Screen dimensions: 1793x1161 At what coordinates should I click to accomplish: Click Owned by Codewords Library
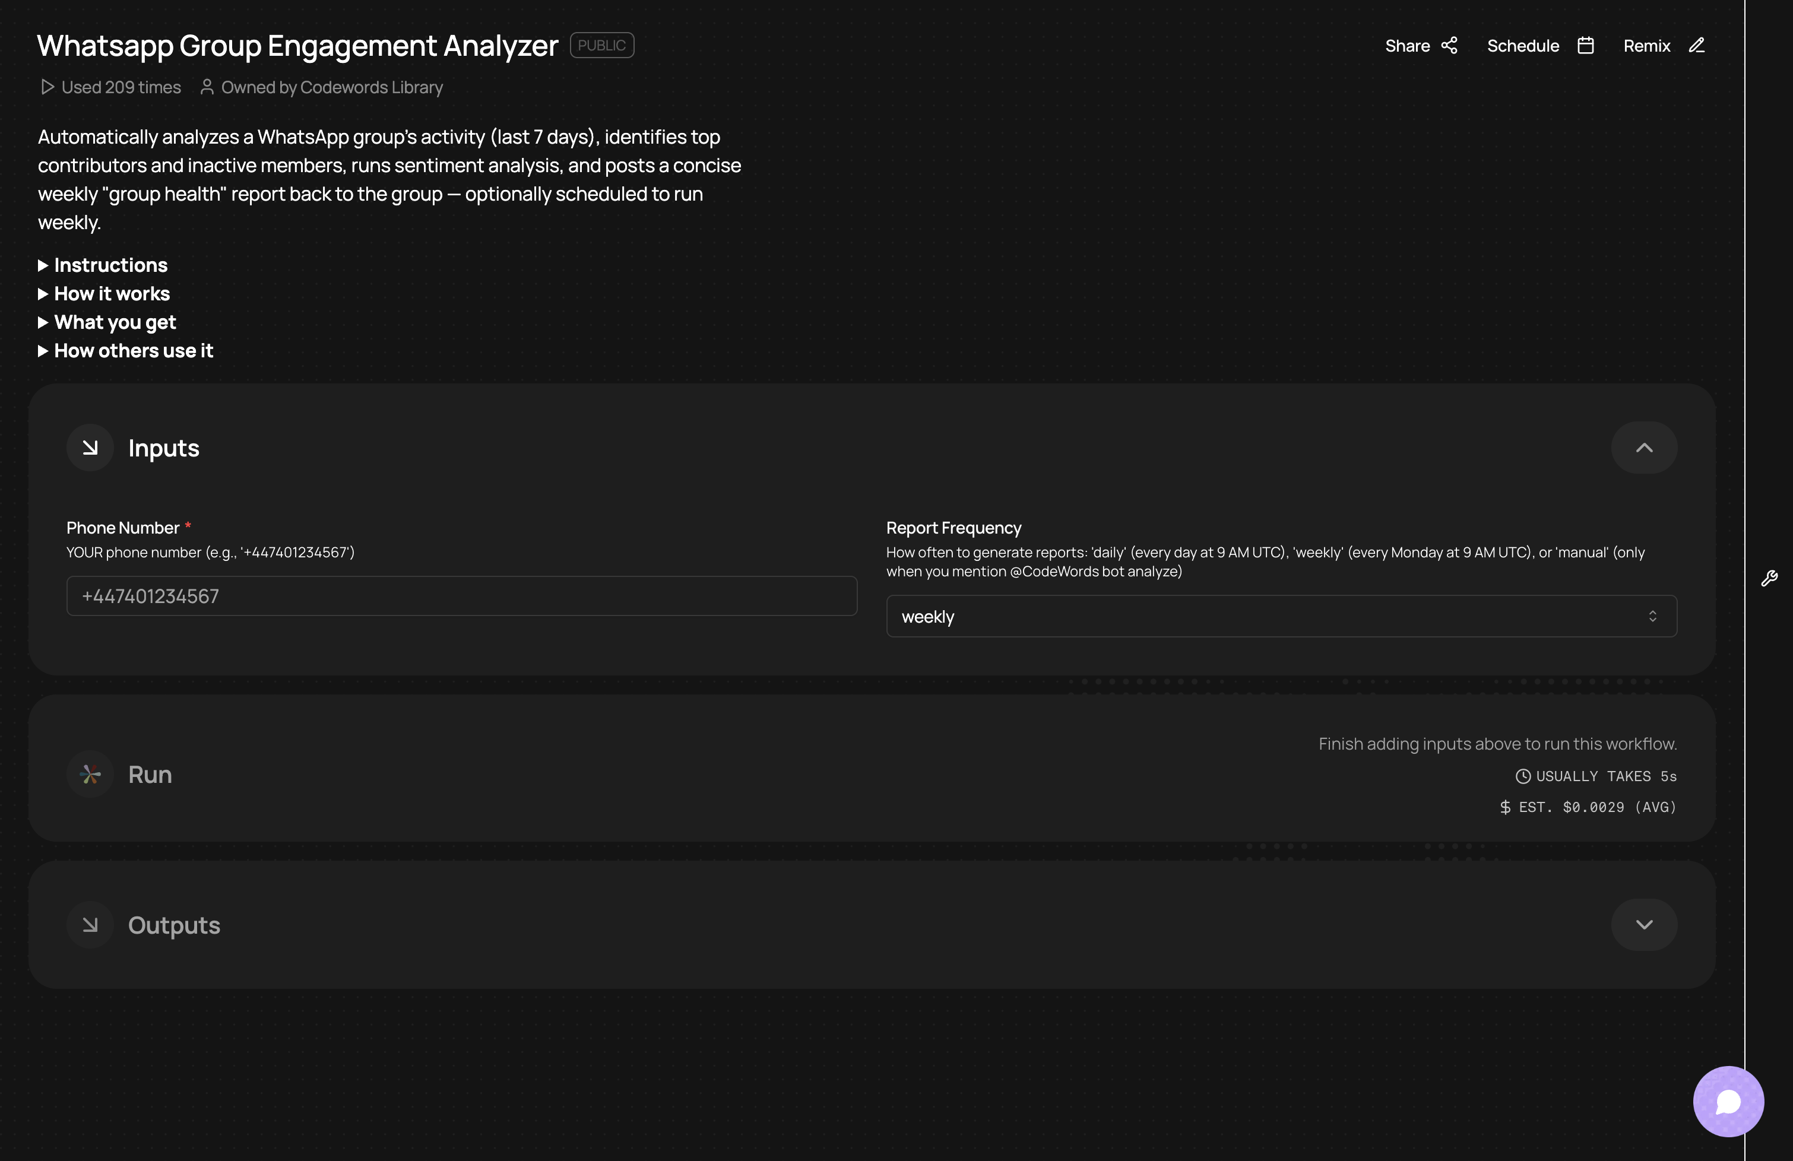pos(331,87)
